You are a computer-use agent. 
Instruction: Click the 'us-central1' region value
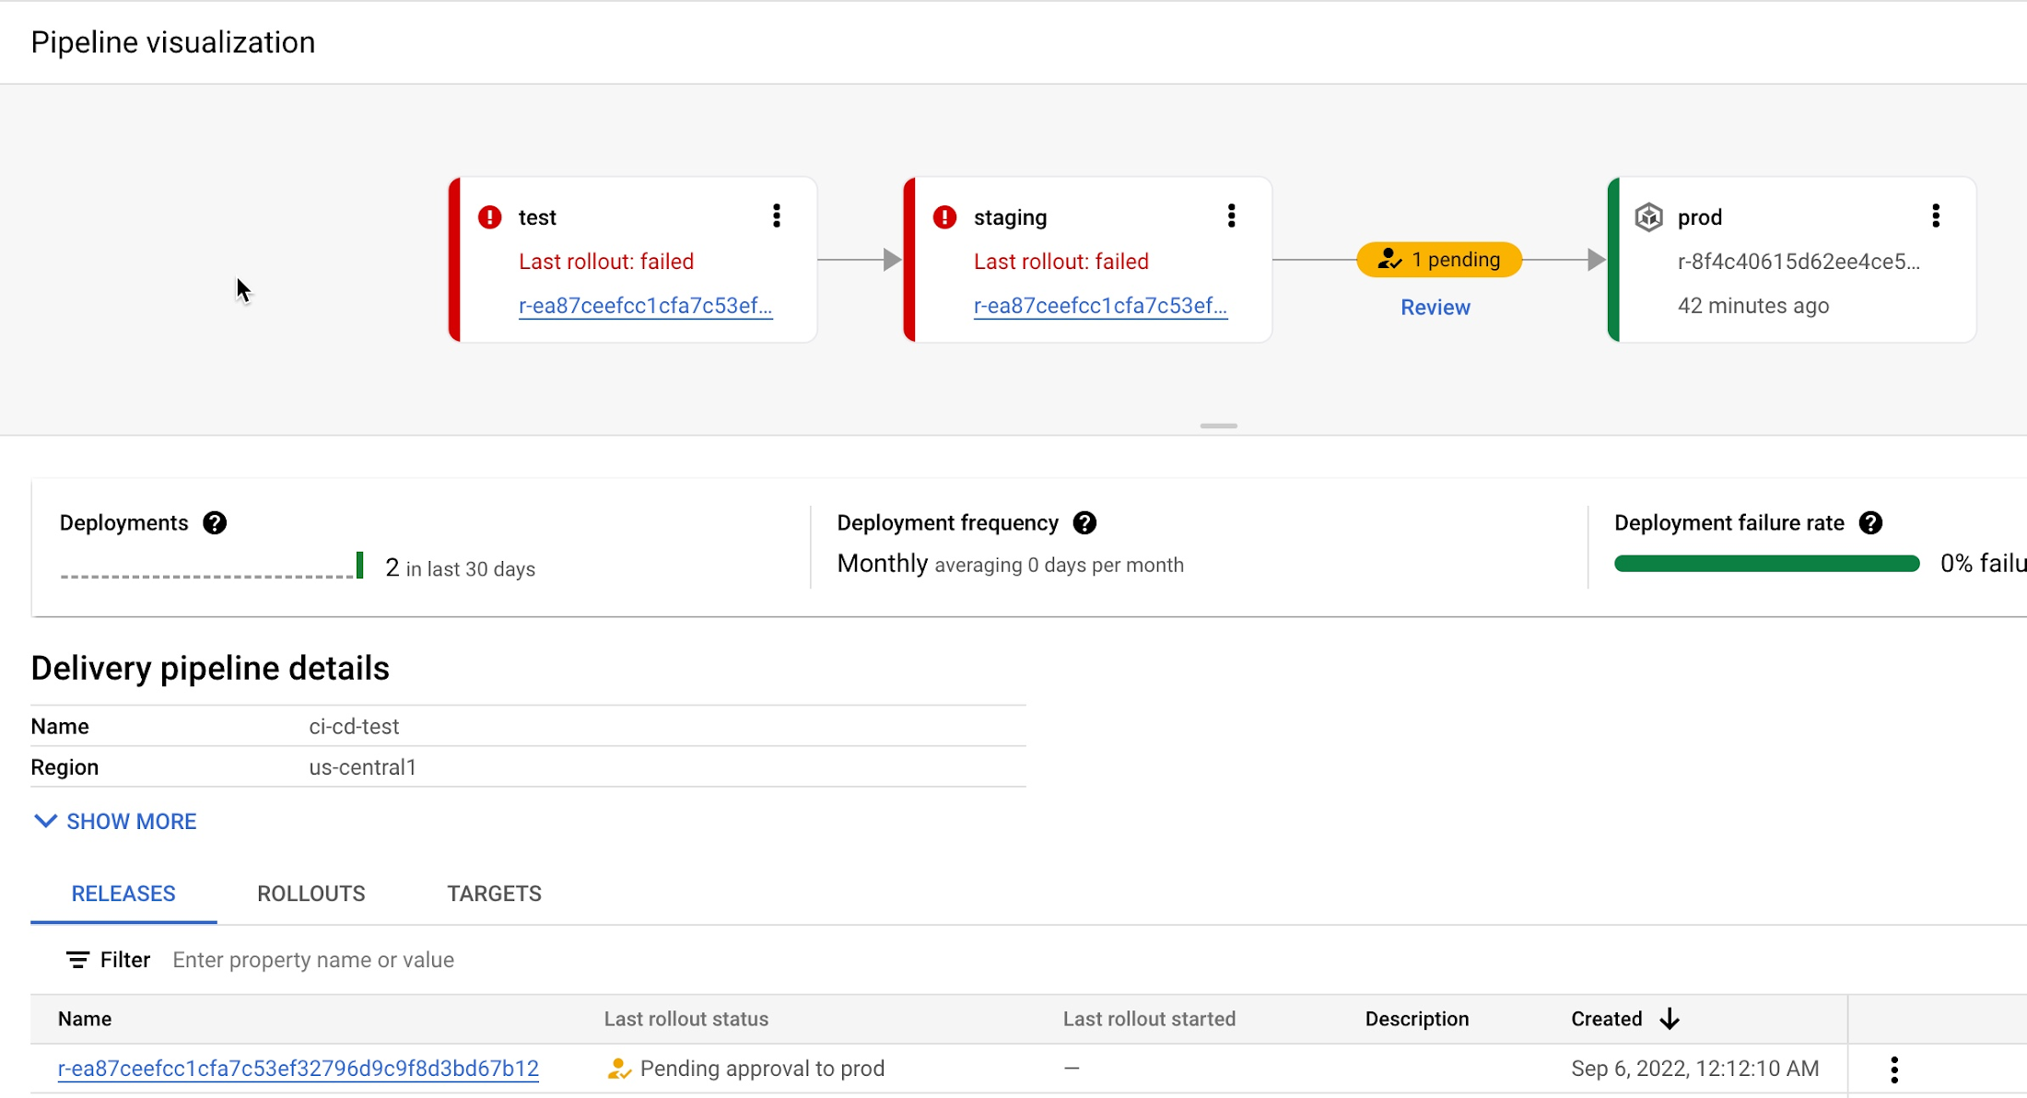pos(362,767)
